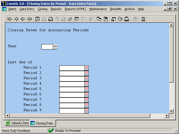This screenshot has width=179, height=134.
Task: Click the exit door toolbar icon
Action: (143, 19)
